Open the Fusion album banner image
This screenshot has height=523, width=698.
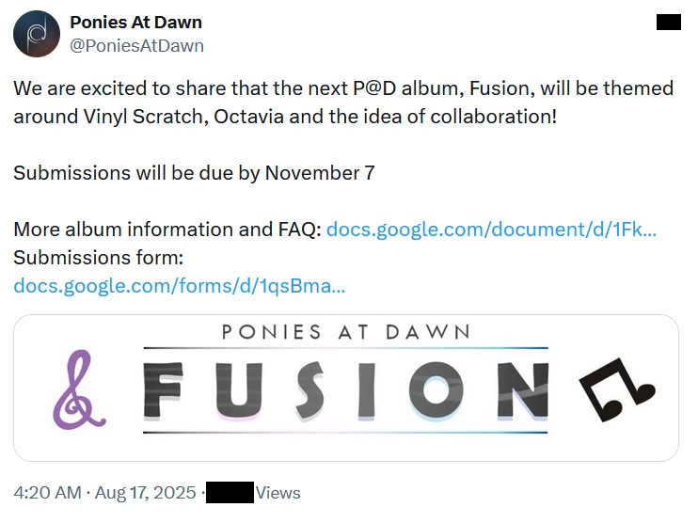point(346,388)
